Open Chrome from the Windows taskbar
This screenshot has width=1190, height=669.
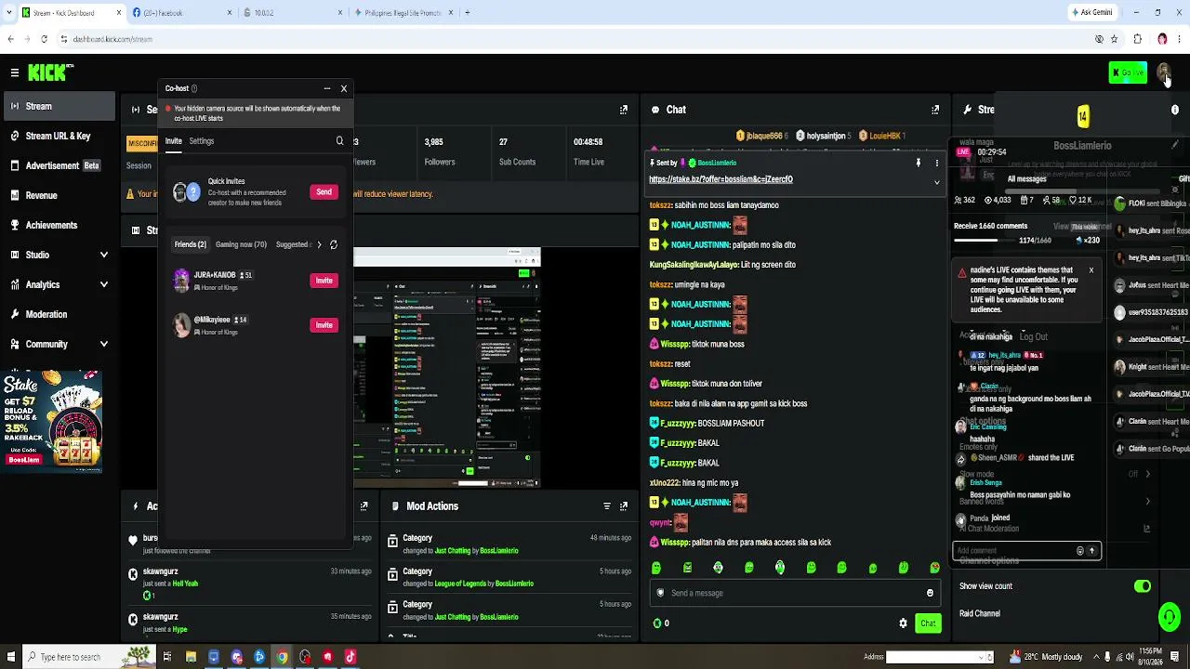click(282, 657)
